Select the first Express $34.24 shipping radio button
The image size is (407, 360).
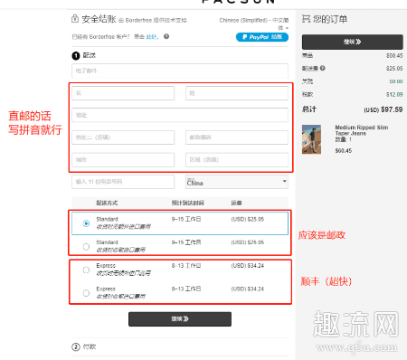pos(86,270)
